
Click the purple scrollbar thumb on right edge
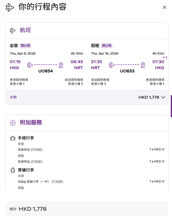[171, 106]
